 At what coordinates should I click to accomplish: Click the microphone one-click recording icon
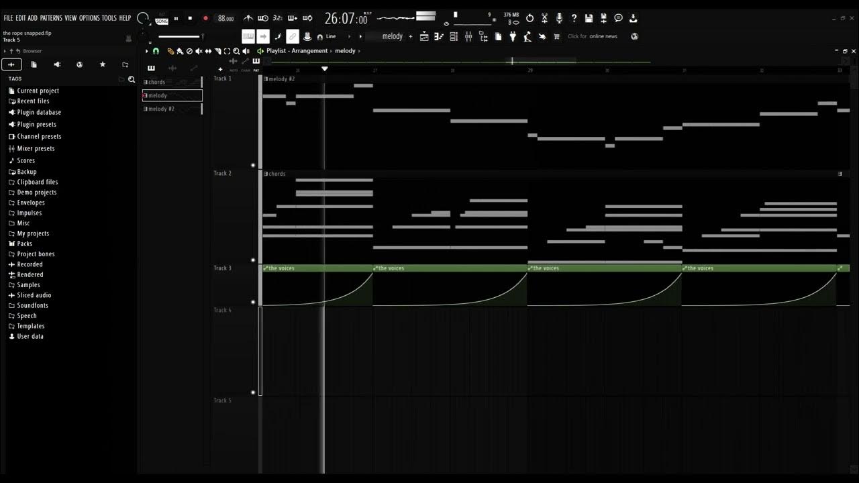(x=559, y=18)
